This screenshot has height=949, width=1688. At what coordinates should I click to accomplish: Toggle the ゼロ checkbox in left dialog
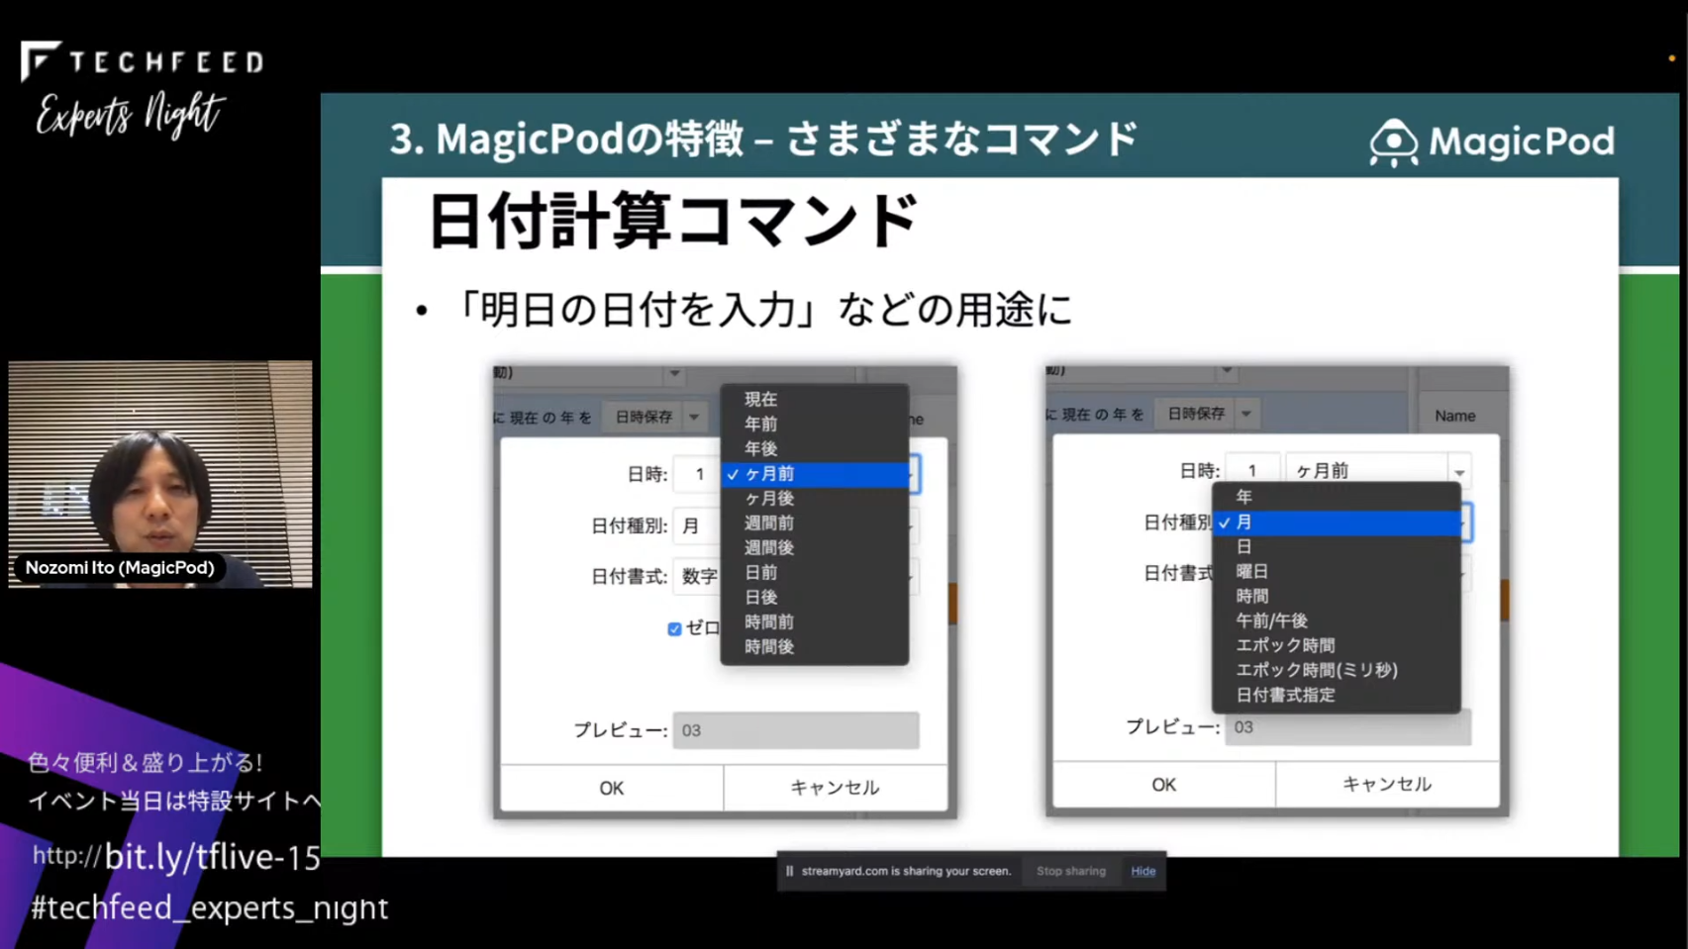click(x=674, y=628)
